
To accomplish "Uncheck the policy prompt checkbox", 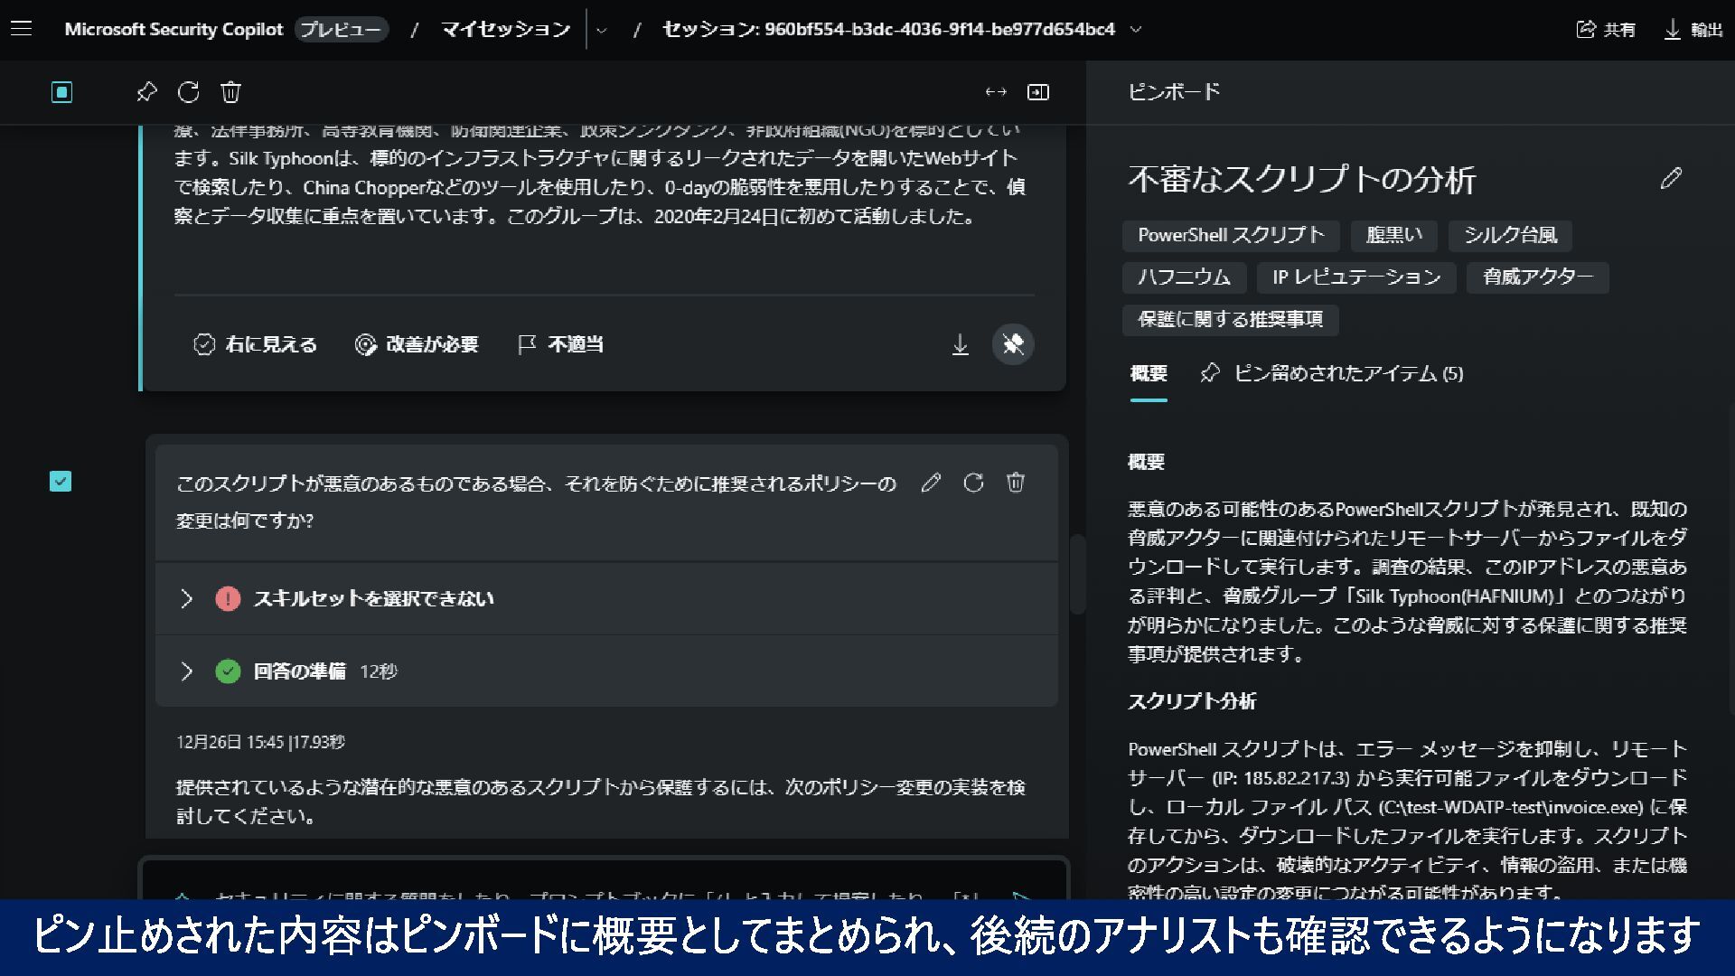I will click(x=61, y=482).
